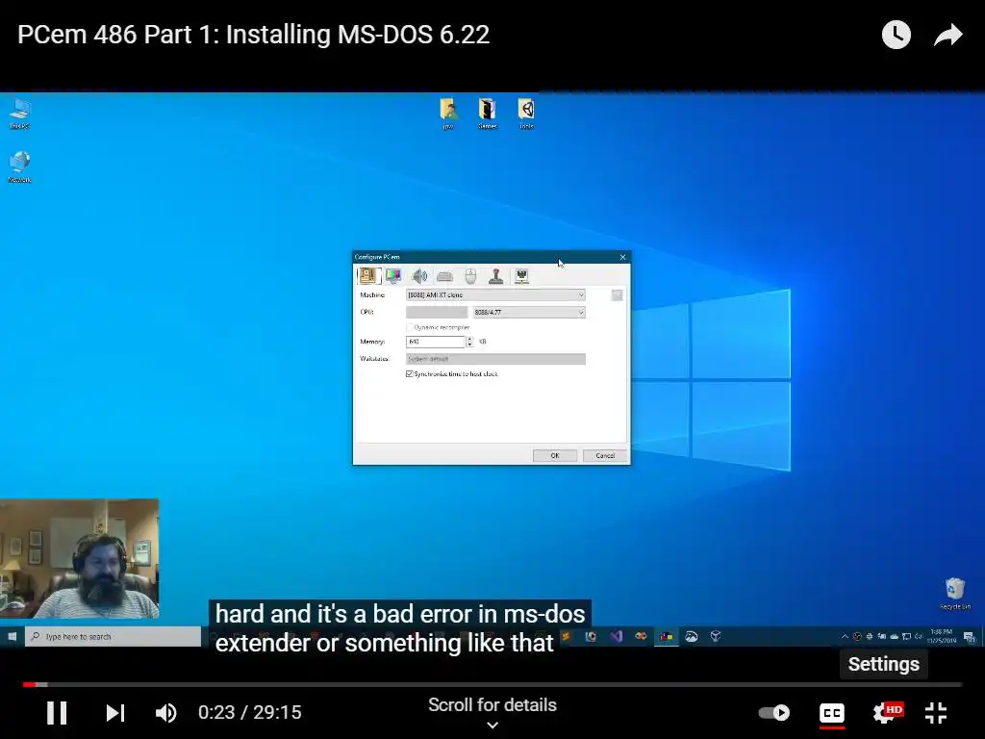Open the mouse tab in Configure PCem

click(x=470, y=276)
